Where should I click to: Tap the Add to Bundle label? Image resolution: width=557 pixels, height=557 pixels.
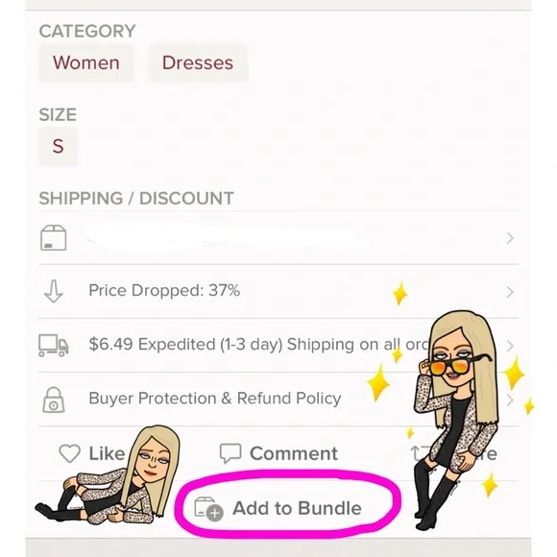pos(297,508)
